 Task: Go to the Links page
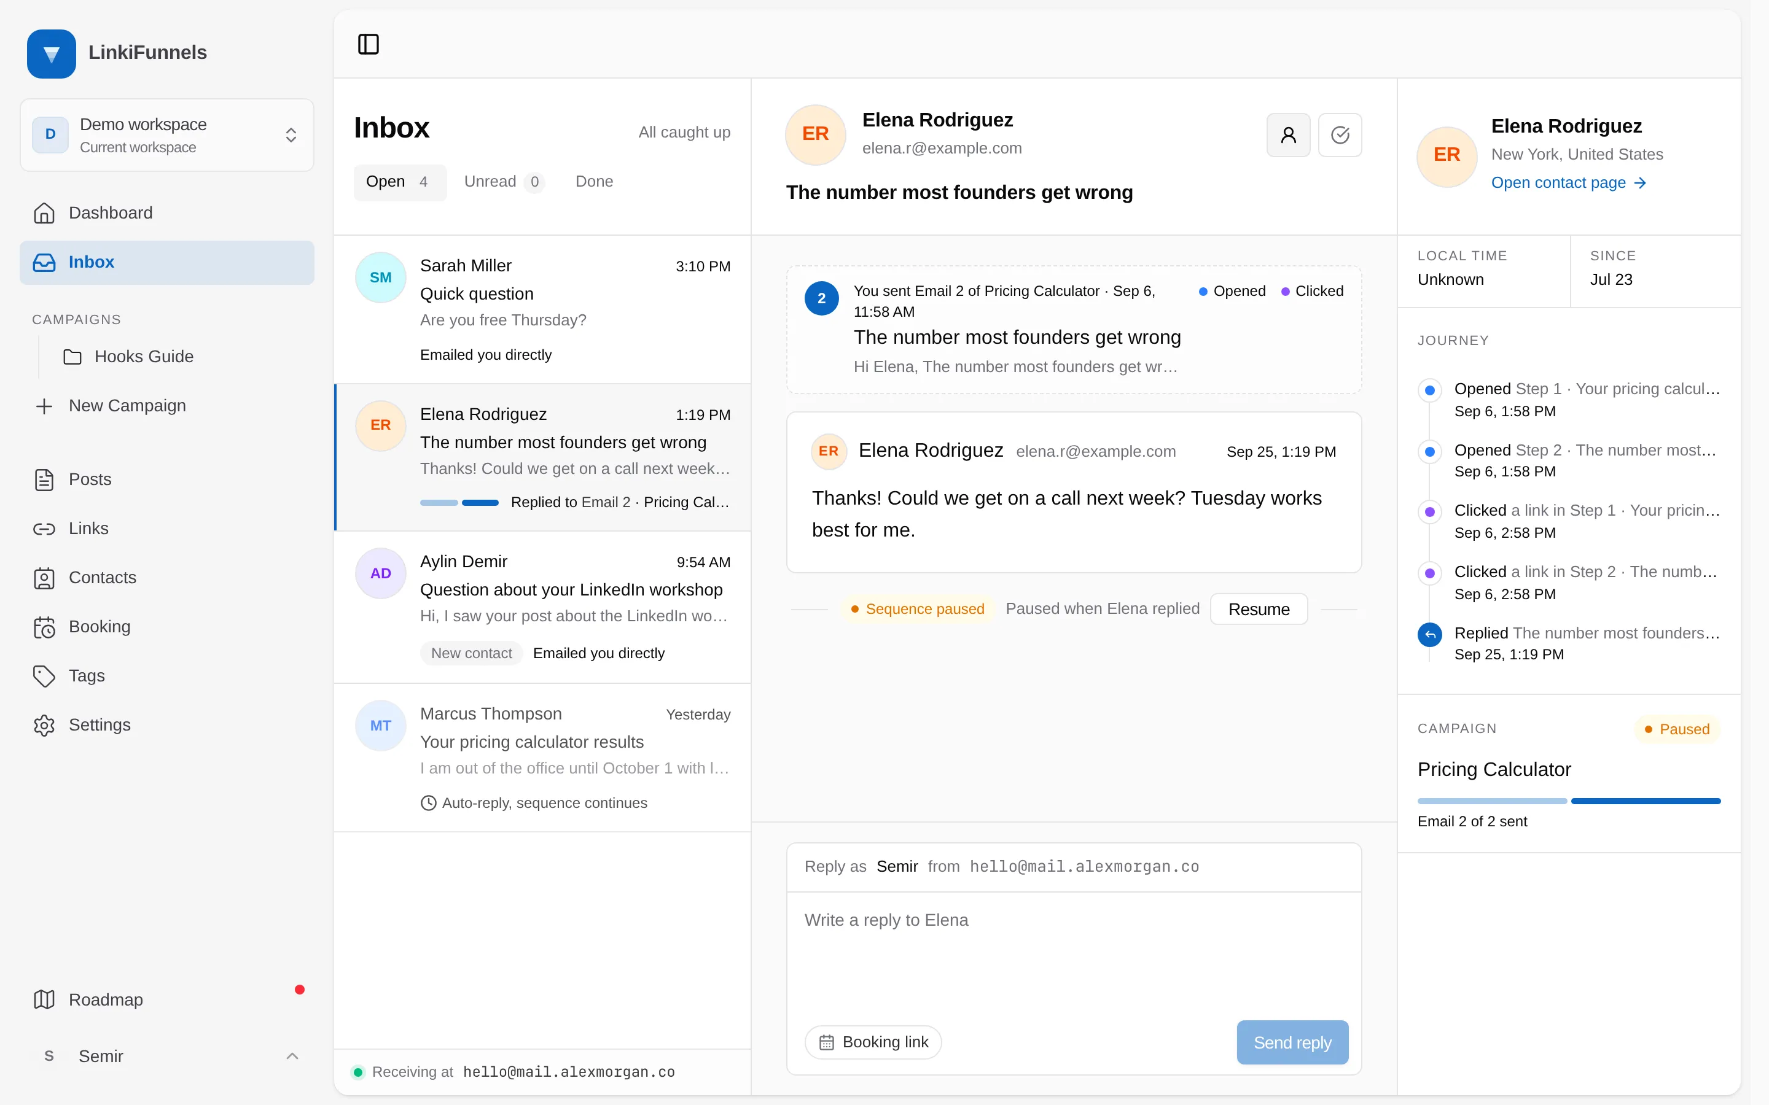coord(166,529)
